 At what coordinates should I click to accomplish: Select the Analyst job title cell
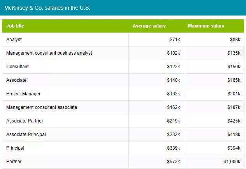(x=14, y=40)
